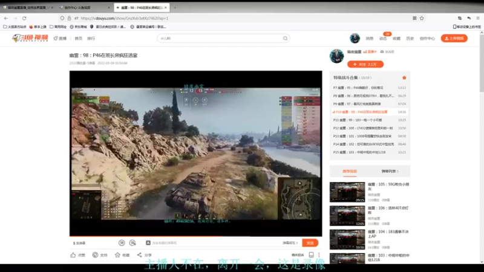Click the padlock site security icon

point(69,18)
